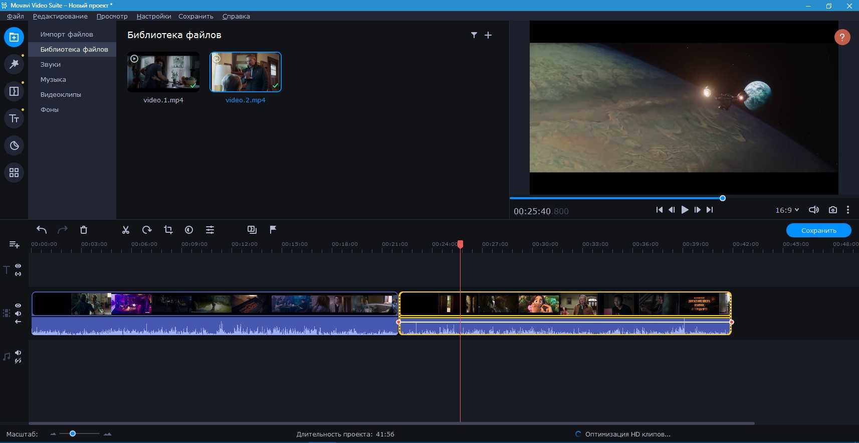Open the file import tab icon

[x=14, y=37]
